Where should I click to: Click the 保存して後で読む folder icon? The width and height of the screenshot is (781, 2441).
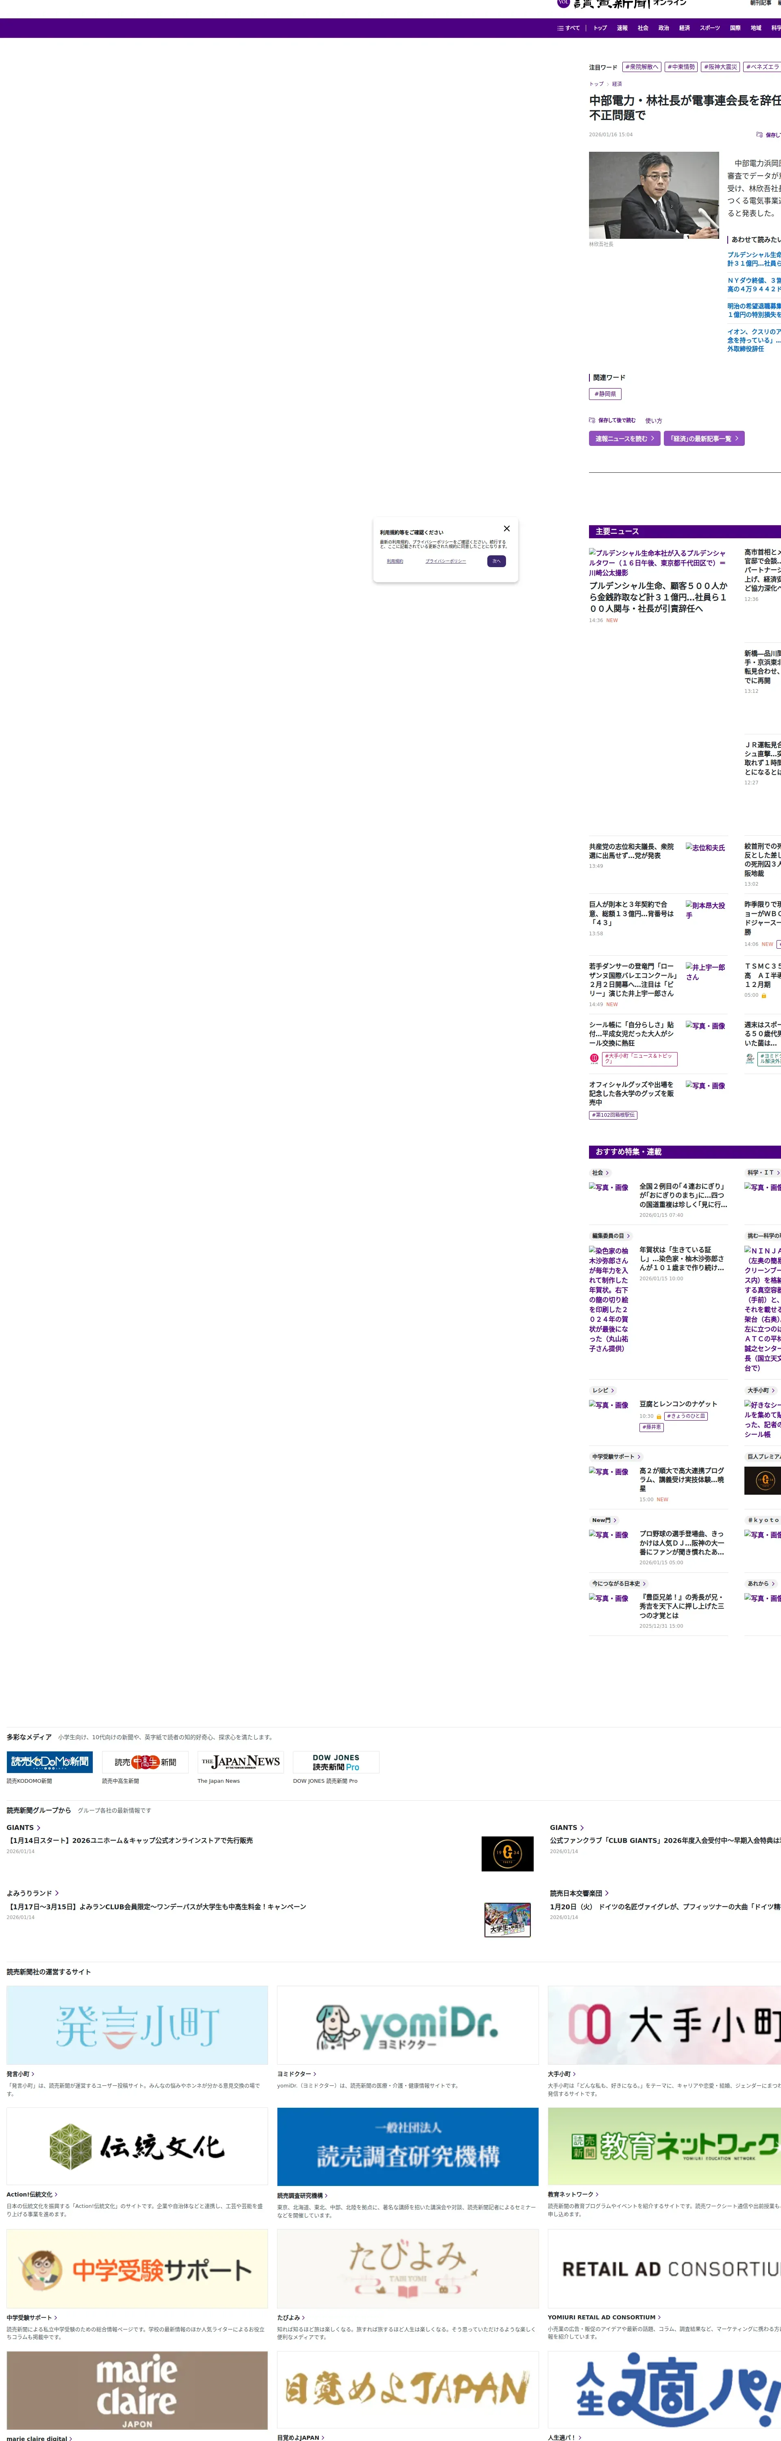pos(592,420)
